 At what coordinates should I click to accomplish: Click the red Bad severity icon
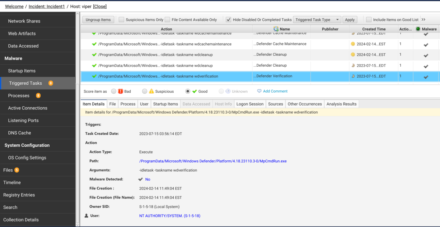(x=120, y=91)
